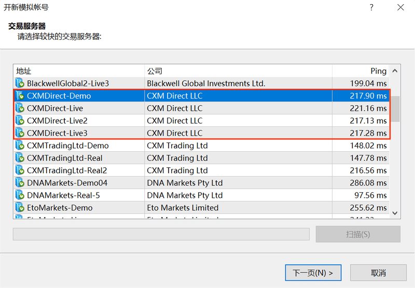Viewport: 415px width, 288px height.
Task: Select the CXMTradingLtd-Demo server address
Action: tap(68, 146)
